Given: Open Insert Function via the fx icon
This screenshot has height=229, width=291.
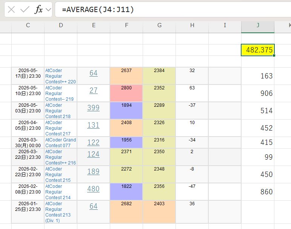Looking at the screenshot, I should point(38,9).
